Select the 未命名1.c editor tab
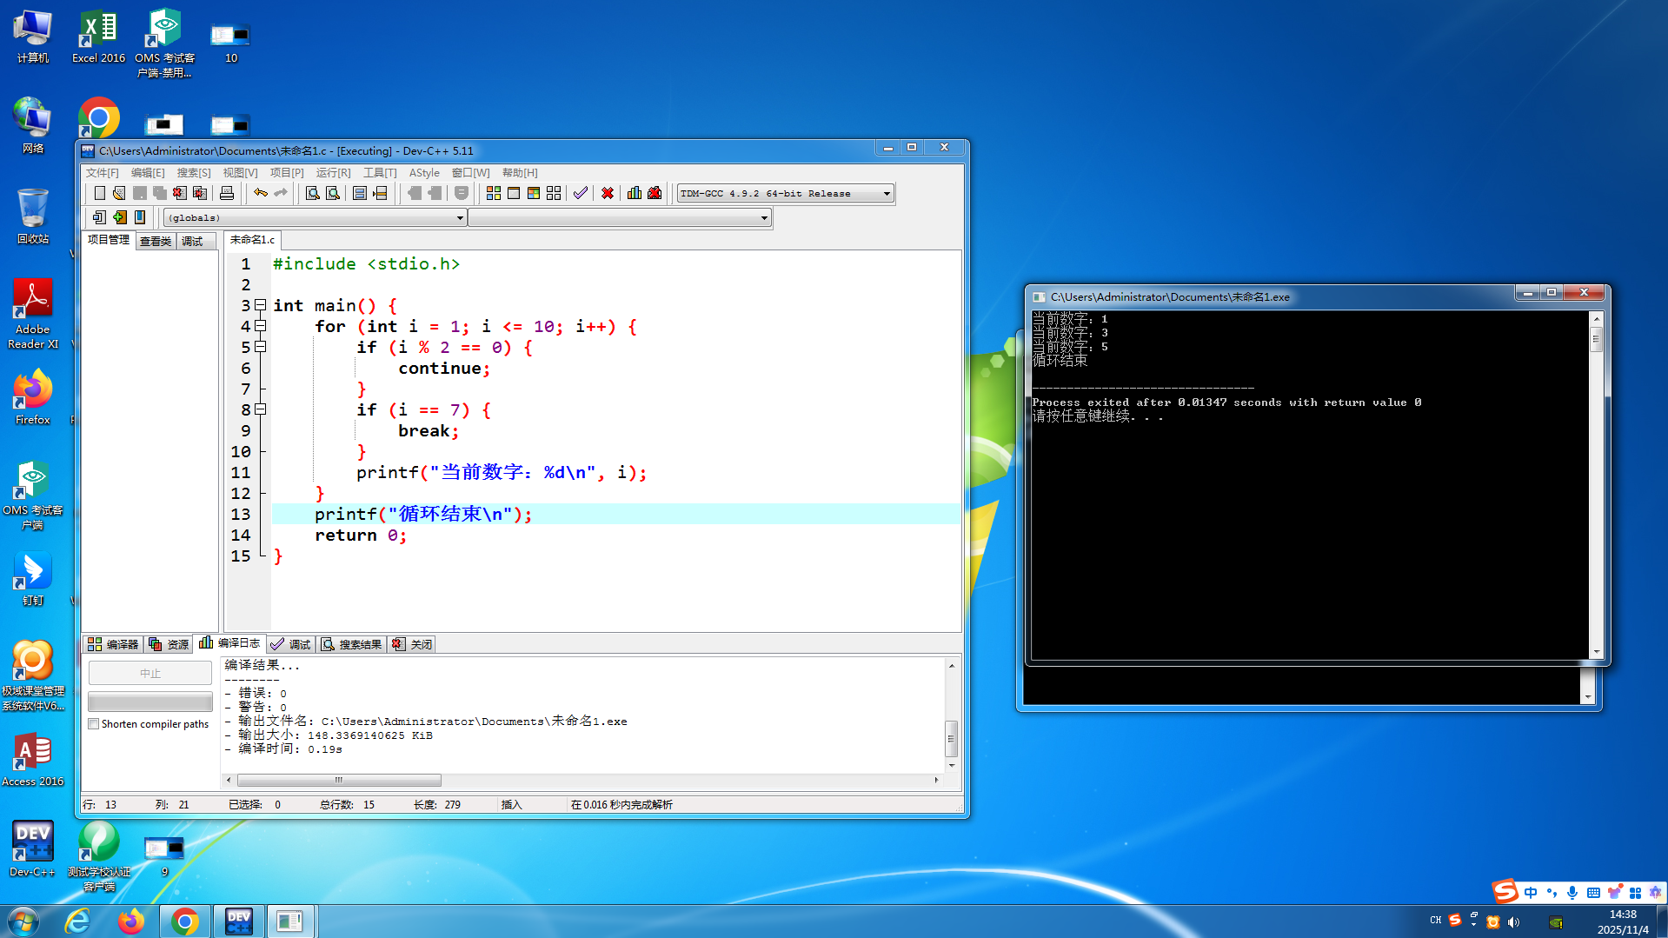This screenshot has width=1668, height=938. (x=252, y=240)
